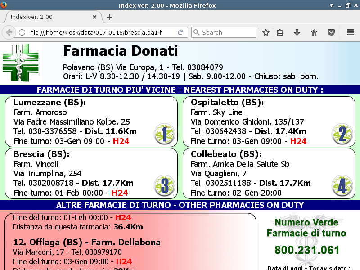360x270 pixels.
Task: Select numbered badge 4 for Collebeato pharmacy
Action: [x=342, y=185]
